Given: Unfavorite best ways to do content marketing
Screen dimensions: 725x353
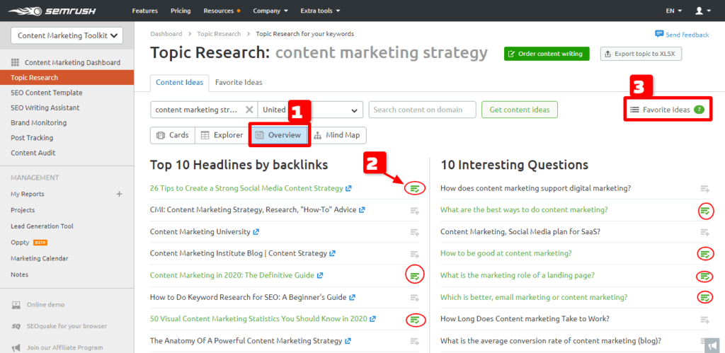Looking at the screenshot, I should [x=705, y=211].
